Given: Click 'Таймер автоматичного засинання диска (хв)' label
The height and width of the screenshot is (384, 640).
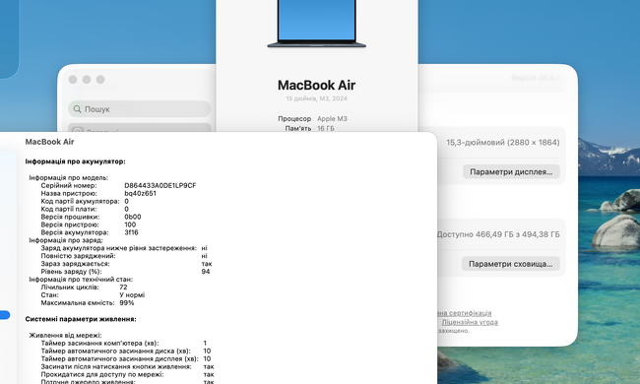Looking at the screenshot, I should 115,351.
